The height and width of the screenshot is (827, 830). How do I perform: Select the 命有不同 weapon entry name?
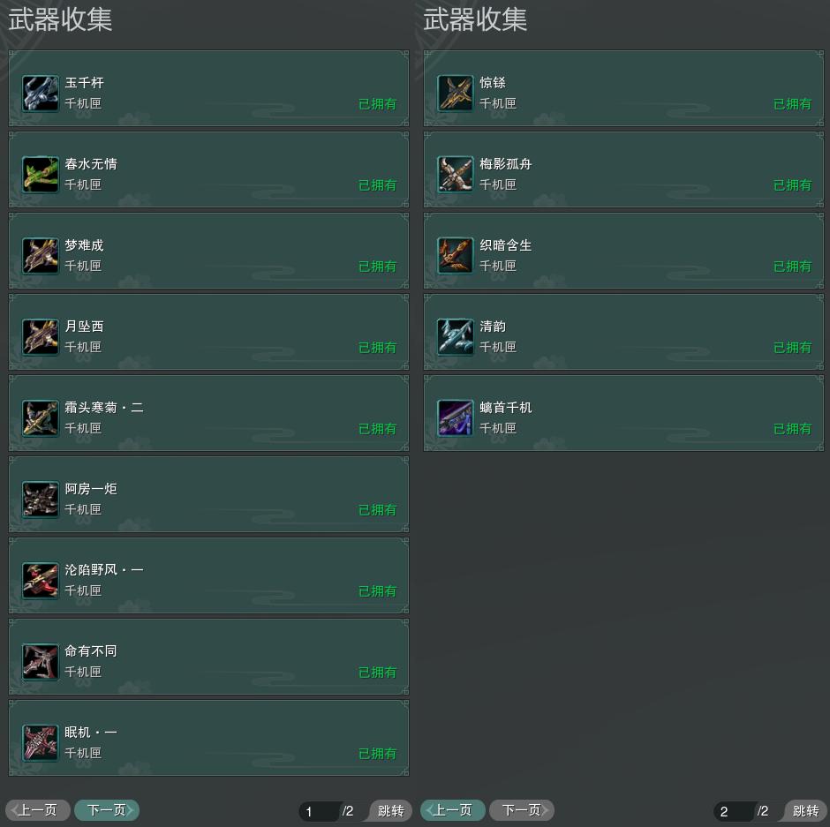(91, 650)
